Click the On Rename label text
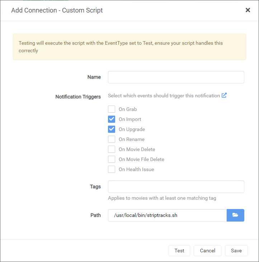259x262 pixels. pyautogui.click(x=132, y=139)
